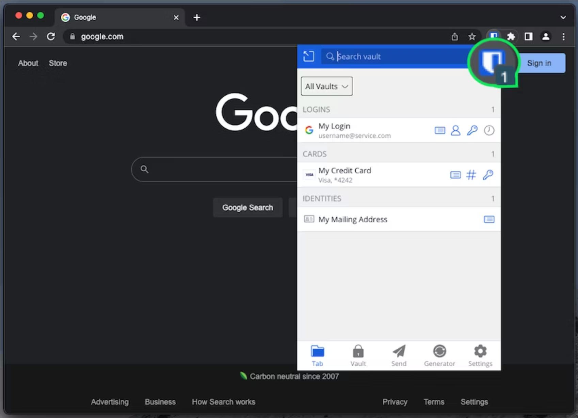Screen dimensions: 578x418
Task: Reload the google.com page
Action: click(x=51, y=36)
